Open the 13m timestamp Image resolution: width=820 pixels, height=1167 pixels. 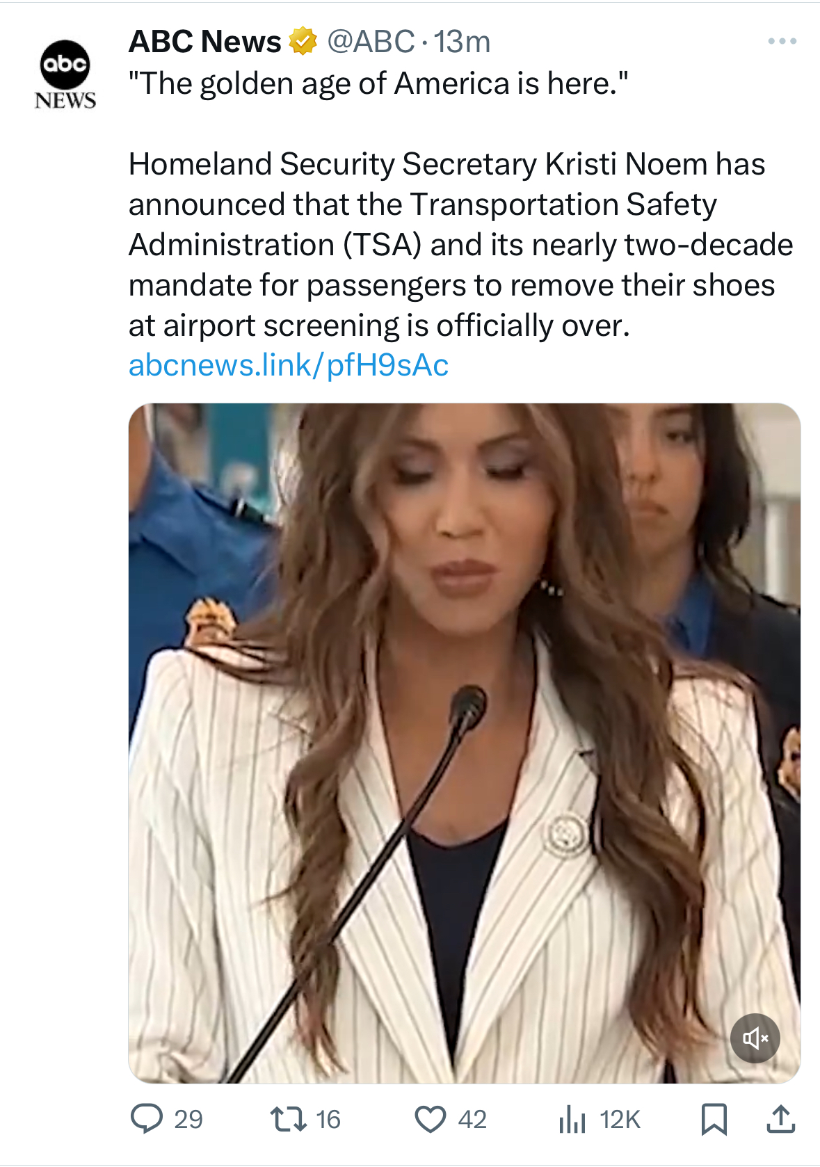tap(463, 42)
